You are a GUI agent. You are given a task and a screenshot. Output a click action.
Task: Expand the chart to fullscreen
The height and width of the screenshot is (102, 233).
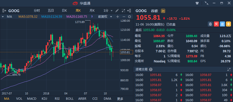coord(123,11)
